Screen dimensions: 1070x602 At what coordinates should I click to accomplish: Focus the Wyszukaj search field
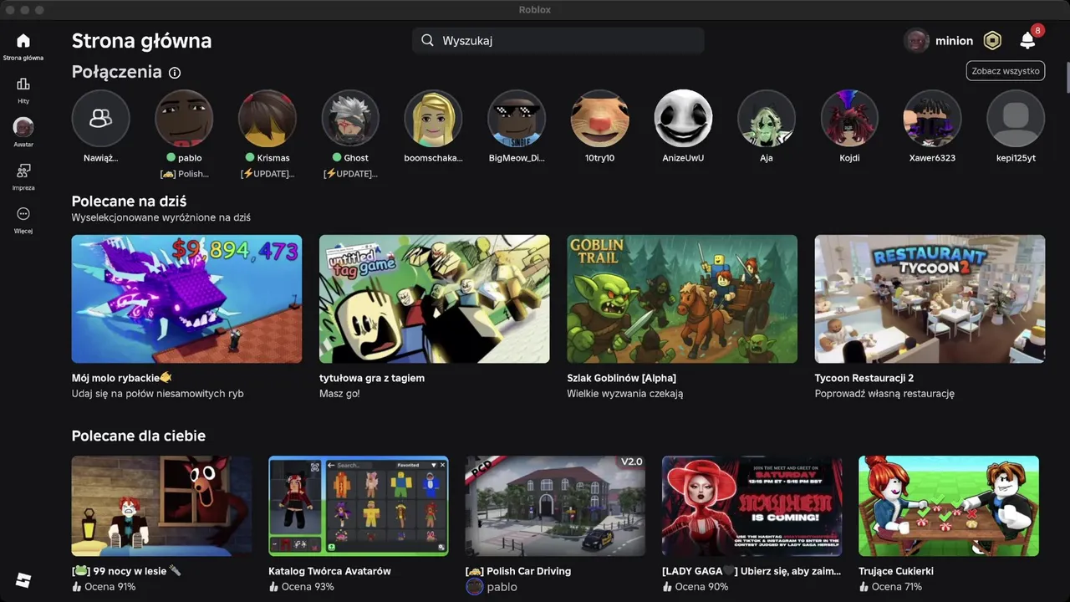click(x=558, y=40)
